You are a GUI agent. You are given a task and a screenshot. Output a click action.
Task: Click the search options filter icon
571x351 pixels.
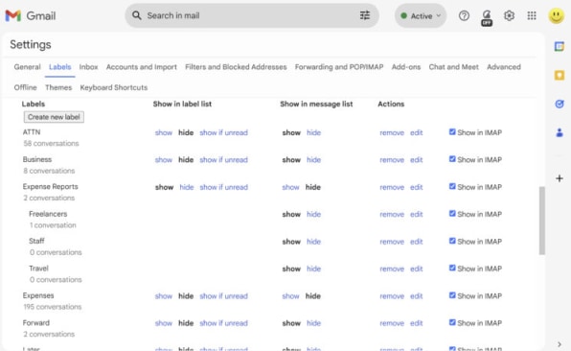pos(364,15)
